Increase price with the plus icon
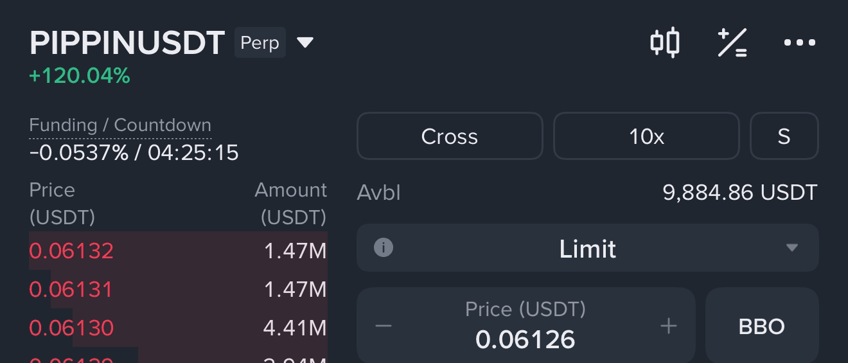The image size is (848, 363). click(x=669, y=326)
